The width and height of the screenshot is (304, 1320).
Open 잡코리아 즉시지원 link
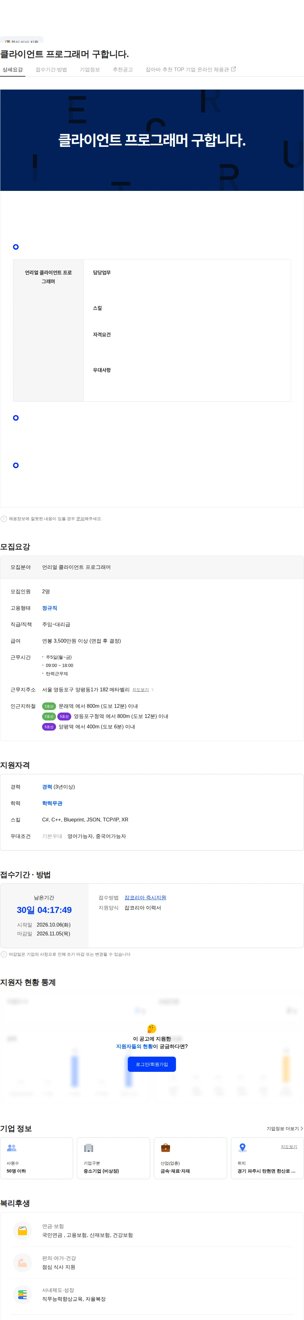tap(145, 898)
